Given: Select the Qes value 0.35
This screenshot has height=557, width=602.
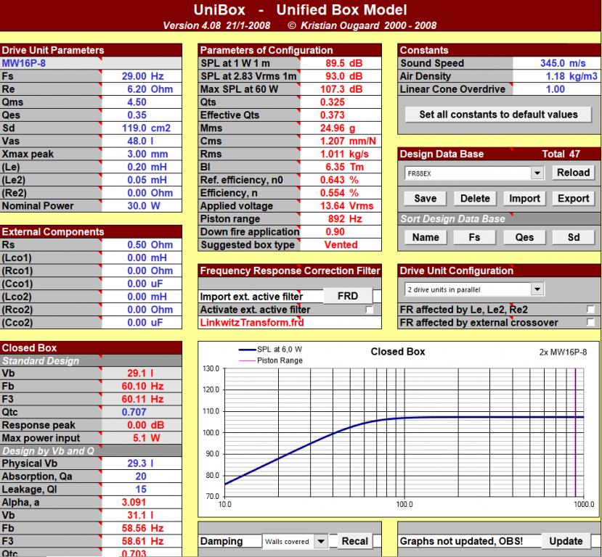Looking at the screenshot, I should (142, 115).
